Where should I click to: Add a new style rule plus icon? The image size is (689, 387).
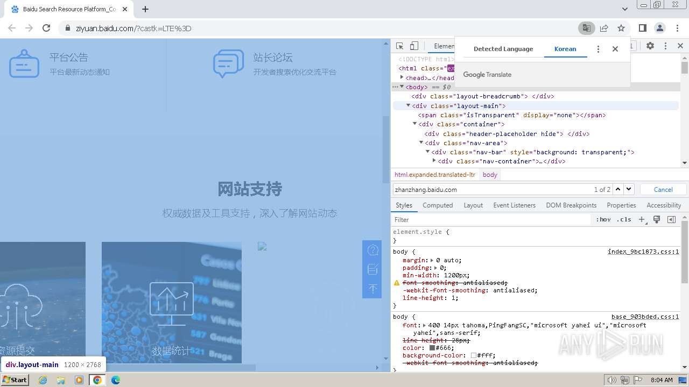[x=642, y=219]
